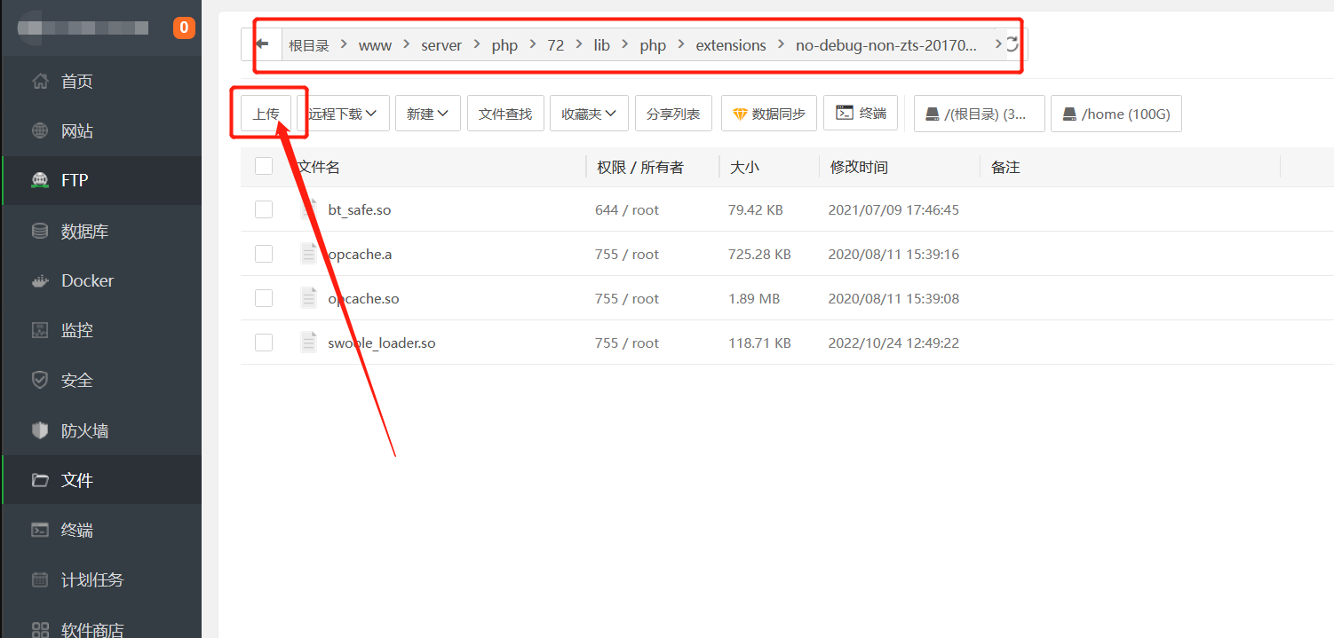Viewport: 1334px width, 638px height.
Task: Click the 文件查找 button
Action: coord(504,114)
